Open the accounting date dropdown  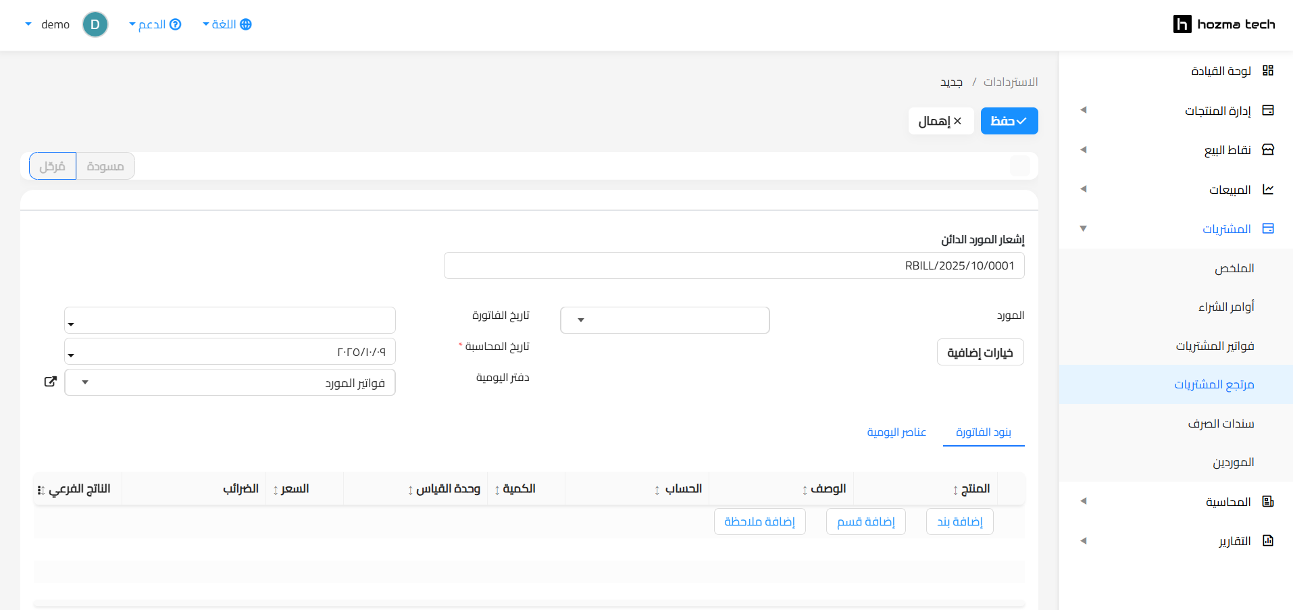(230, 352)
